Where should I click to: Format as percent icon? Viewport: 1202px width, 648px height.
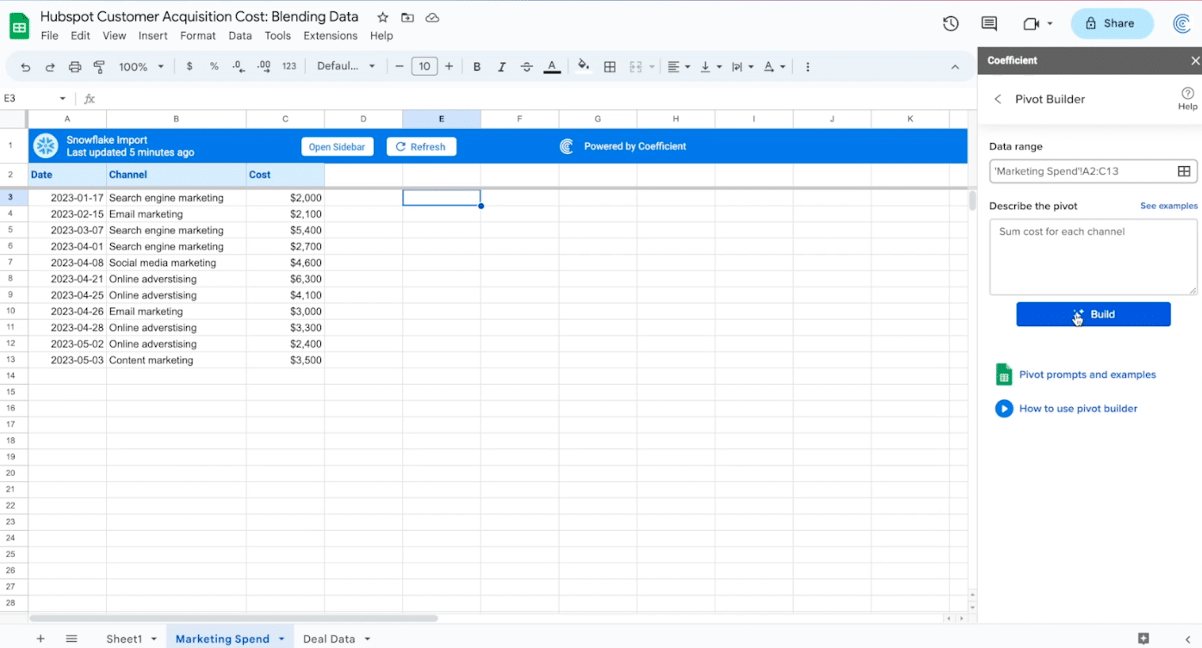[x=214, y=66]
